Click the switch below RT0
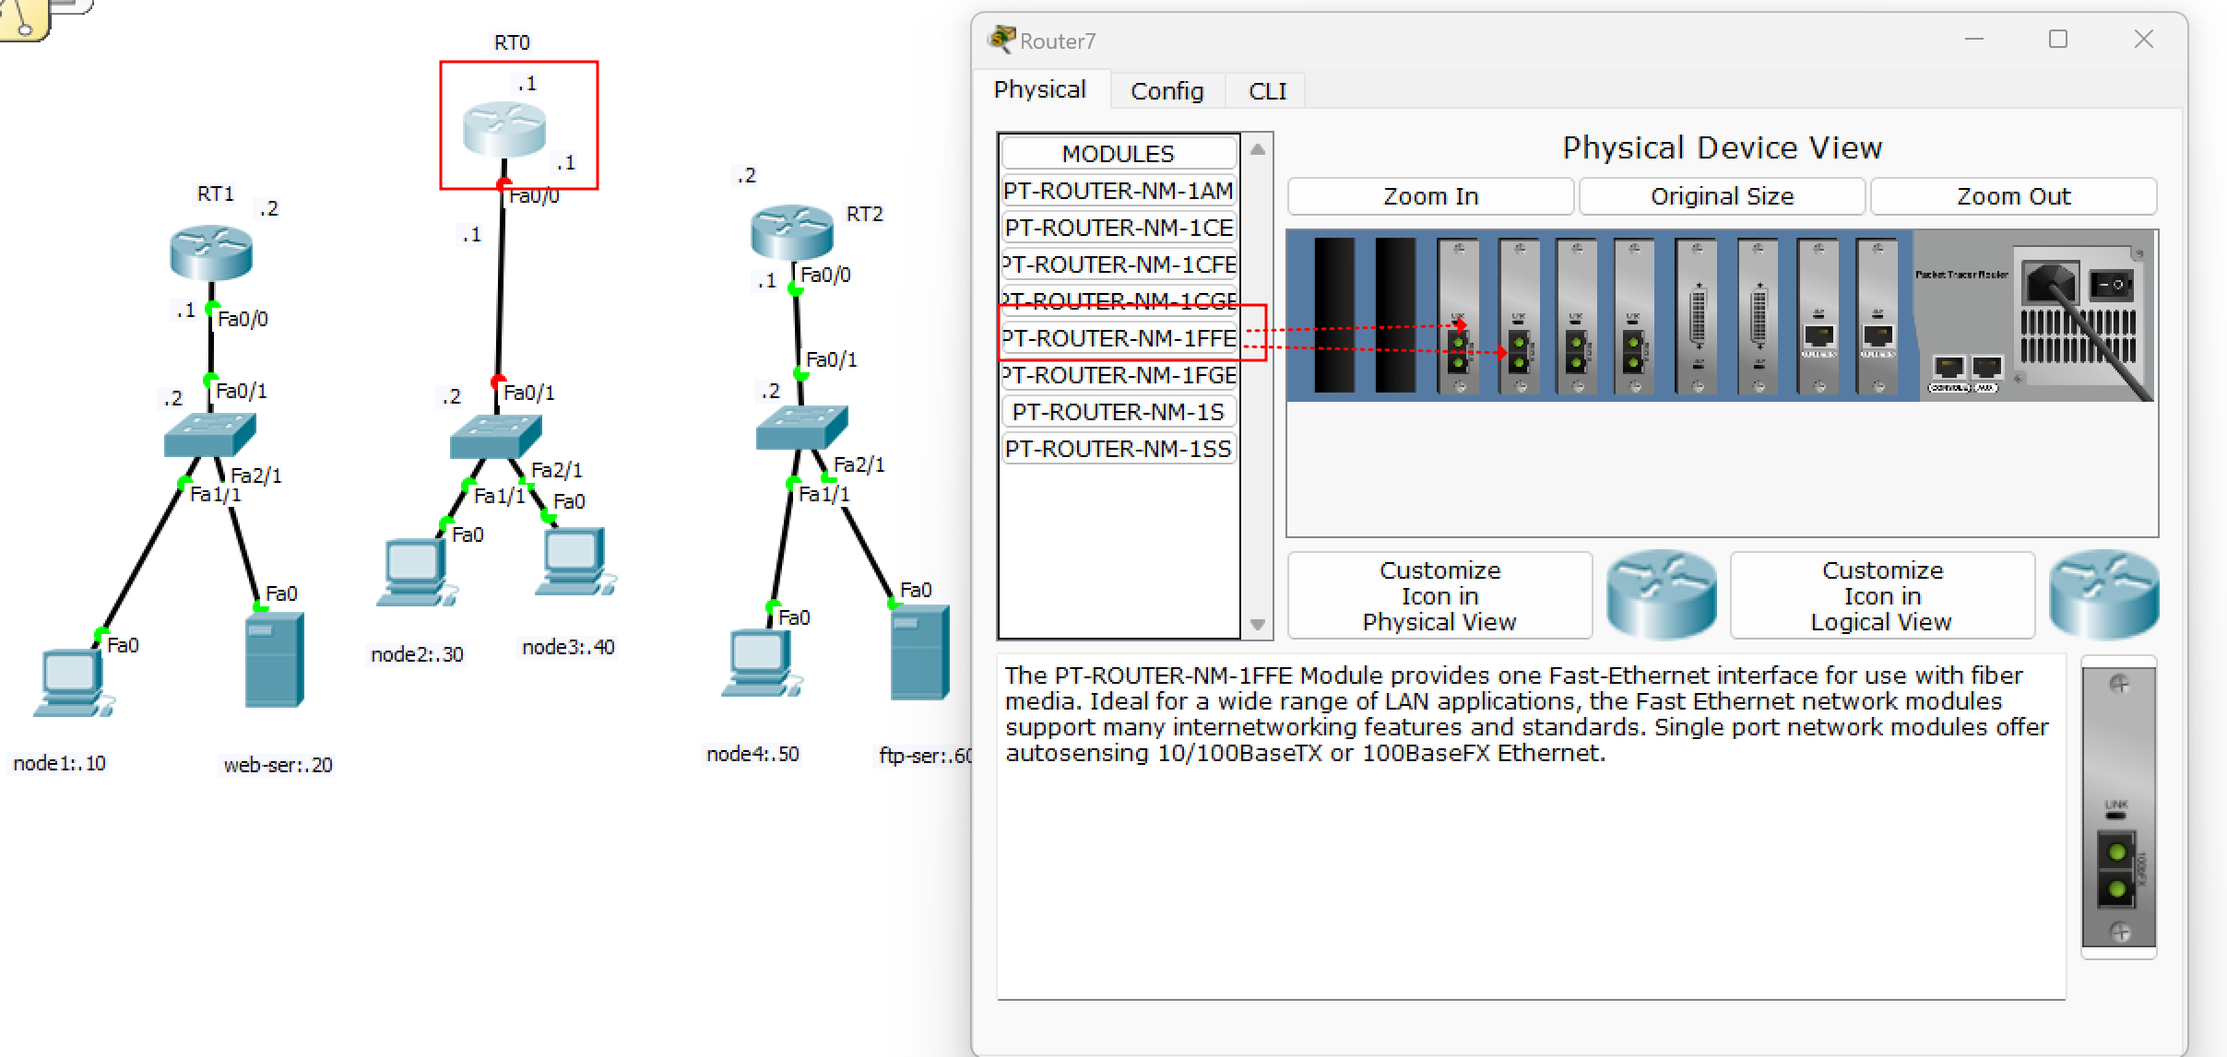This screenshot has width=2227, height=1057. (x=496, y=437)
